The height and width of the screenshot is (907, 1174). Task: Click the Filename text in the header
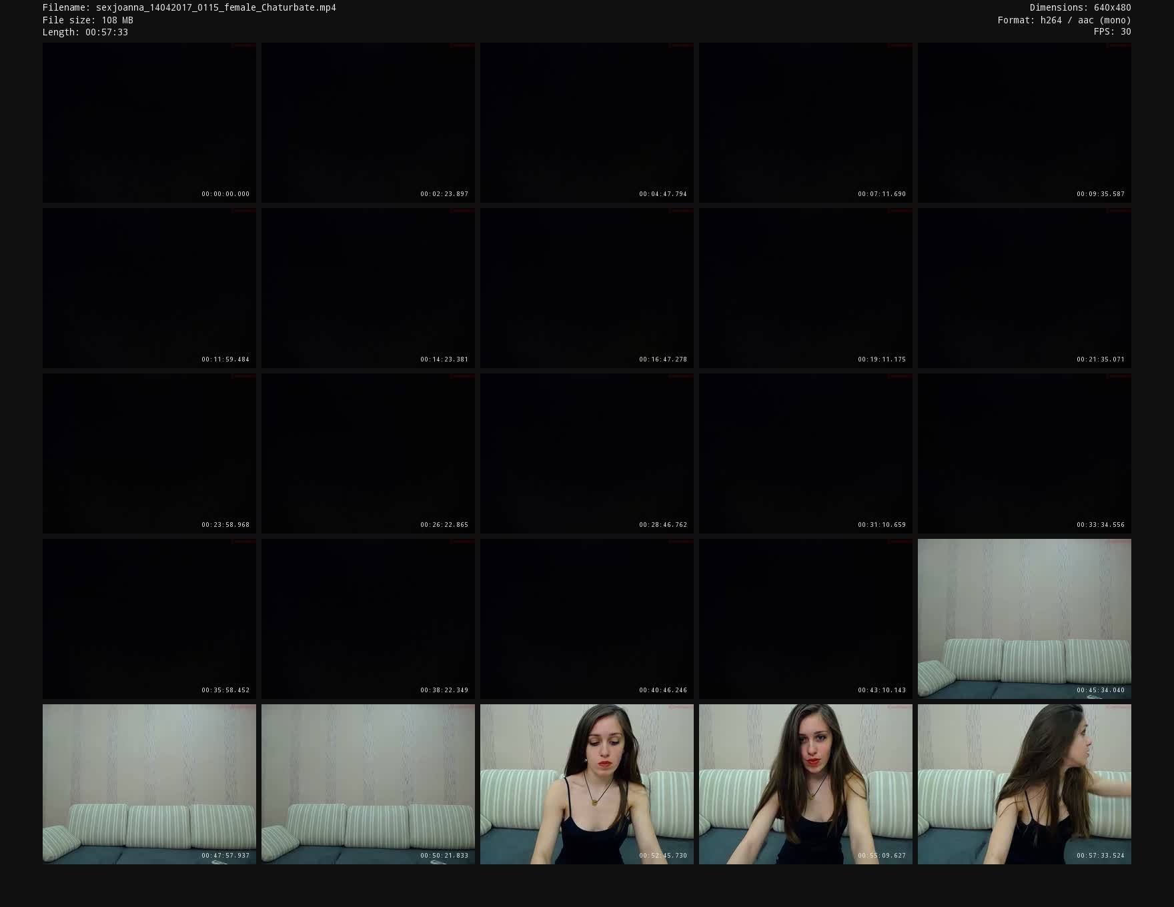click(189, 8)
